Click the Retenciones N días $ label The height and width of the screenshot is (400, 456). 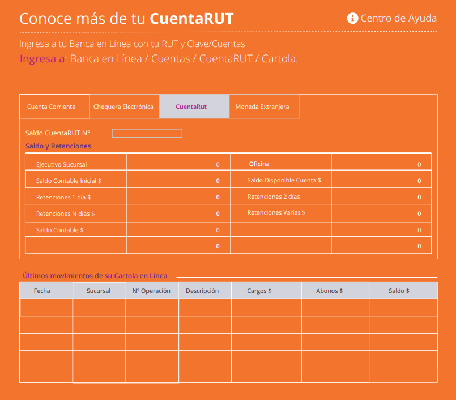point(66,214)
